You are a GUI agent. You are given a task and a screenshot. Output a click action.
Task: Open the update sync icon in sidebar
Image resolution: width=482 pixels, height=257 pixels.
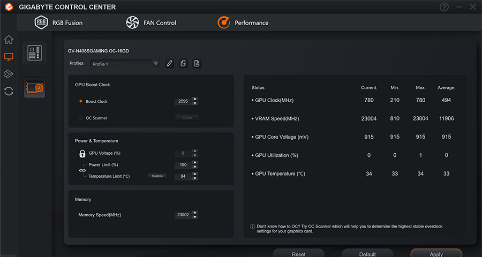[x=9, y=91]
